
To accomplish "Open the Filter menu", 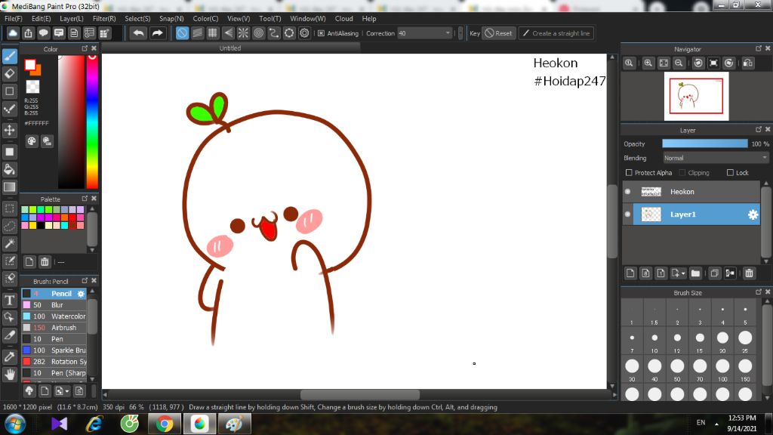I will [x=104, y=18].
